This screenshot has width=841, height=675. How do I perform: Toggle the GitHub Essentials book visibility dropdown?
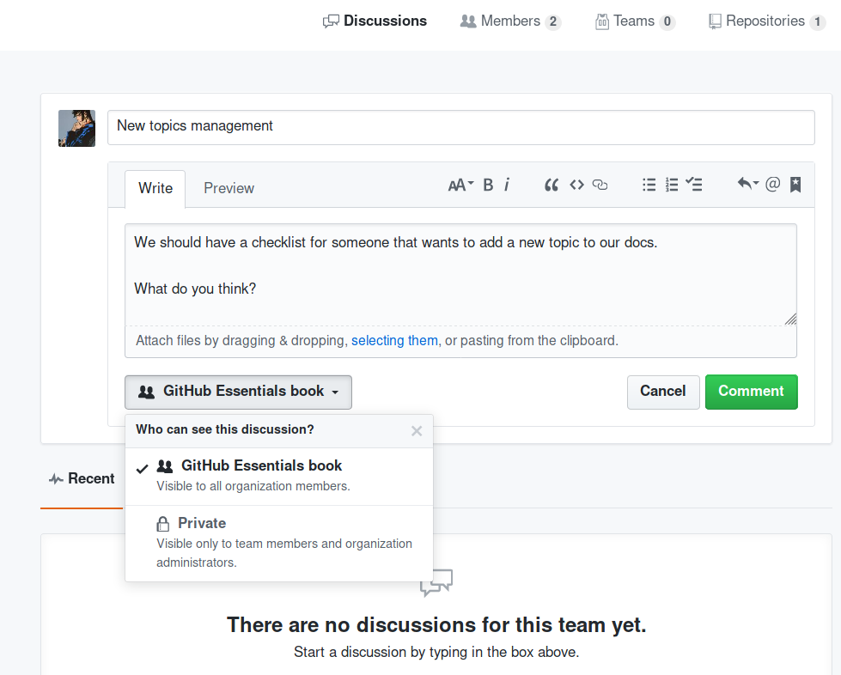(238, 392)
